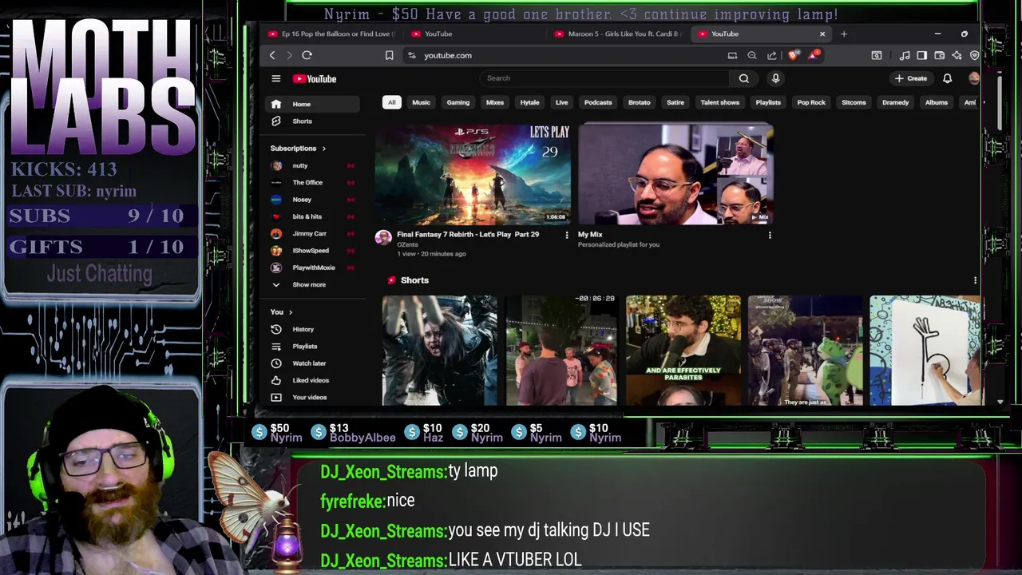This screenshot has width=1022, height=575.
Task: Switch to second YouTube browser tab
Action: point(438,34)
